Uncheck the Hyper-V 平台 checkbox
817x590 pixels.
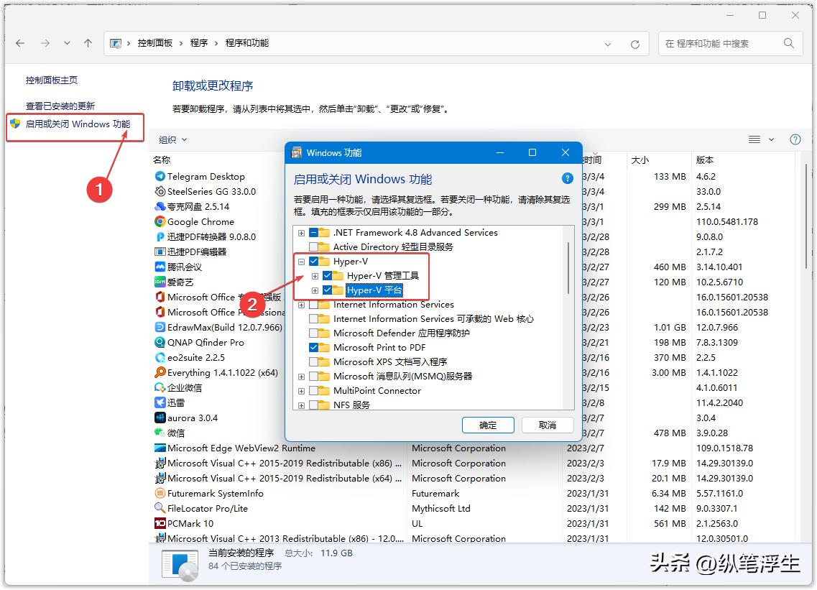[328, 290]
